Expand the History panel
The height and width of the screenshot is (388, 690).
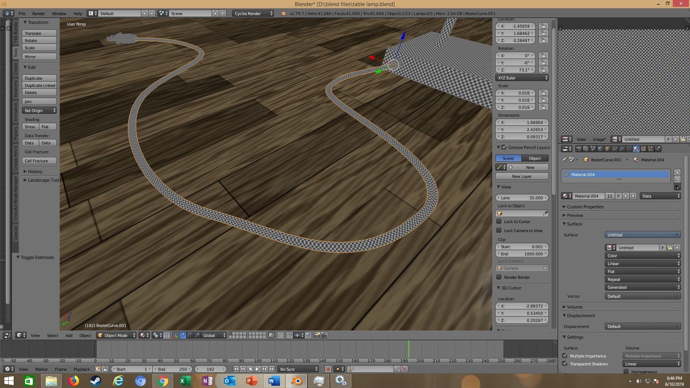(35, 171)
